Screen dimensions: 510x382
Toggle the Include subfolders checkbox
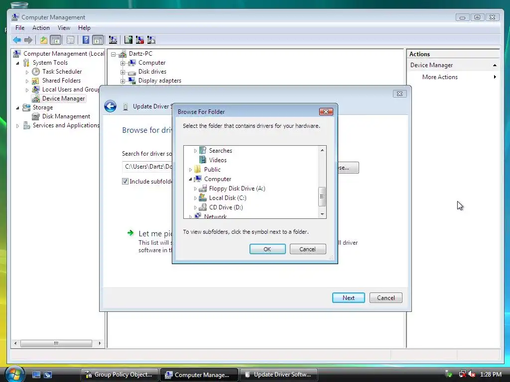tap(125, 181)
